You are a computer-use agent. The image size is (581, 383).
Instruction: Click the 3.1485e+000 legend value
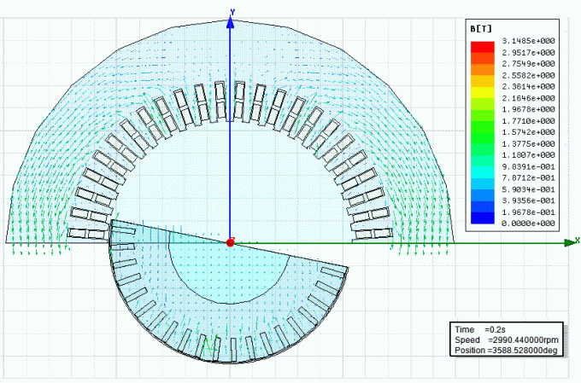(x=531, y=41)
